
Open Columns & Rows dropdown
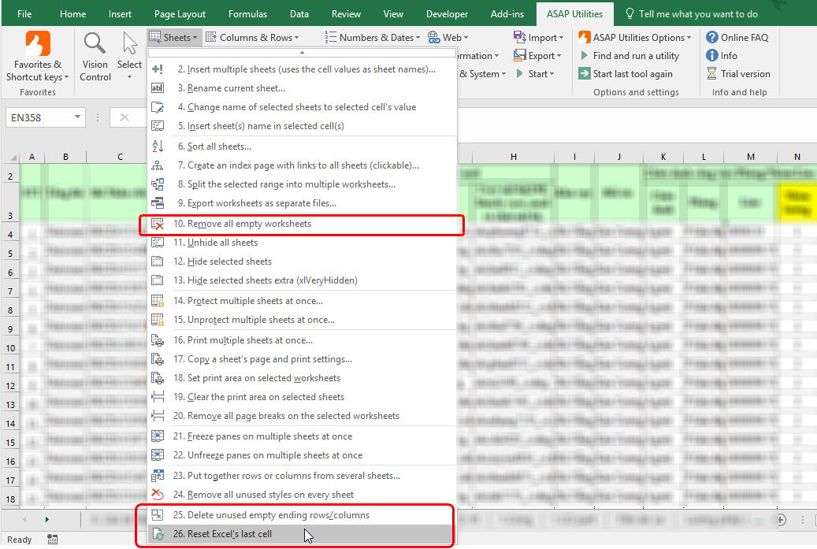(253, 38)
